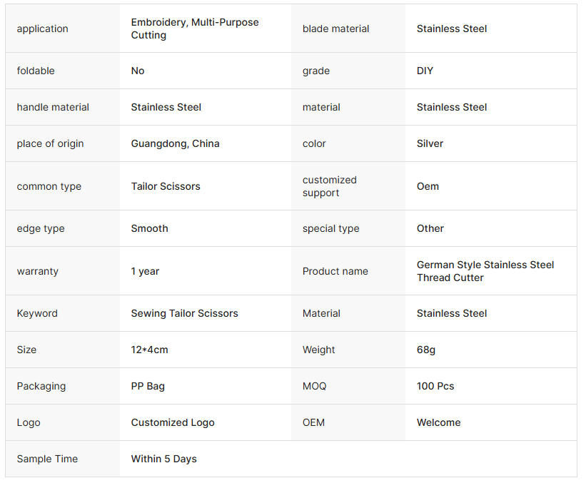Click the 'handle material' label
The width and height of the screenshot is (586, 483).
pos(53,108)
